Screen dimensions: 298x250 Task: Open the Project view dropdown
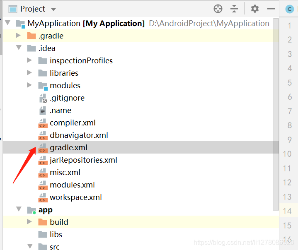pyautogui.click(x=53, y=9)
